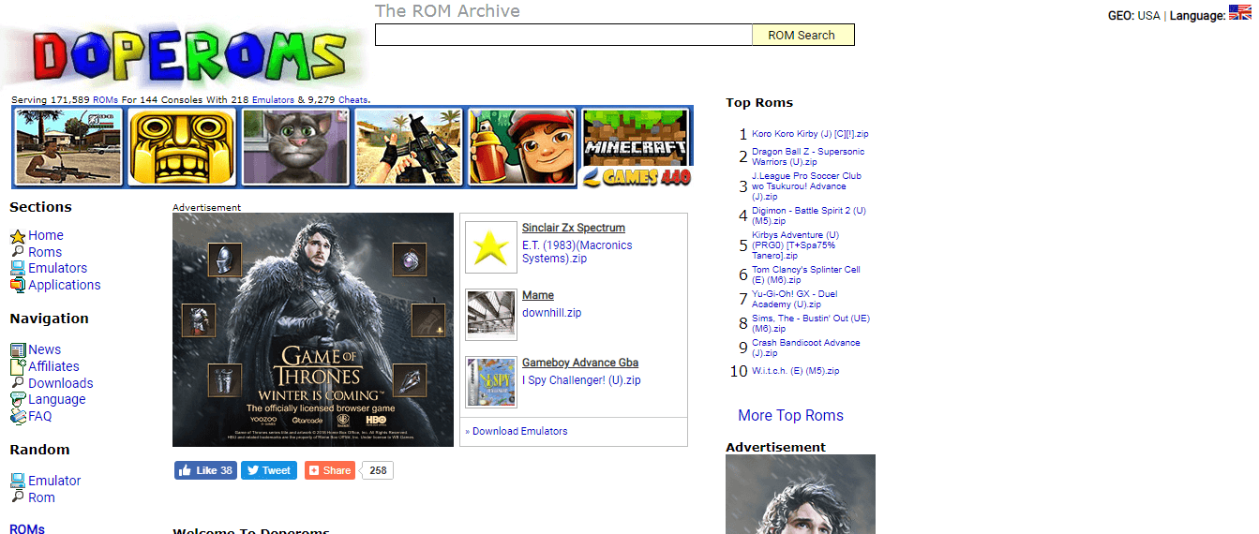Click the icon beside Applications link
1259x534 pixels.
coord(17,285)
